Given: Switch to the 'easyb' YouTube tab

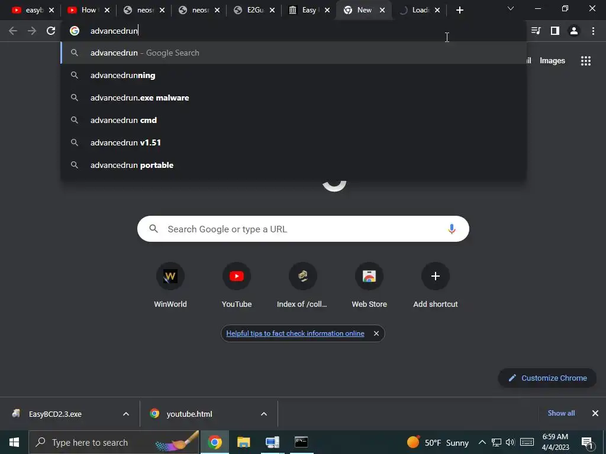Looking at the screenshot, I should [x=28, y=10].
